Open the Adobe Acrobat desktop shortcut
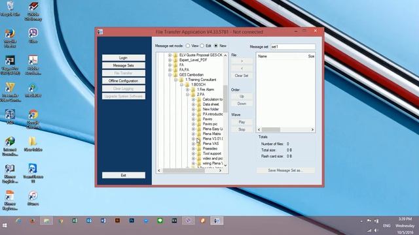Image resolution: width=419 pixels, height=235 pixels. [x=33, y=65]
